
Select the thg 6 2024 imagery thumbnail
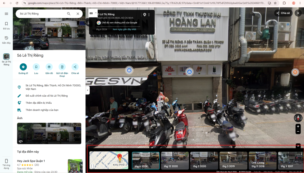tap(146, 161)
